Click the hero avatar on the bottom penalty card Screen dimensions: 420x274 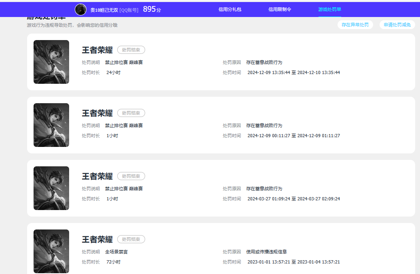tap(51, 251)
